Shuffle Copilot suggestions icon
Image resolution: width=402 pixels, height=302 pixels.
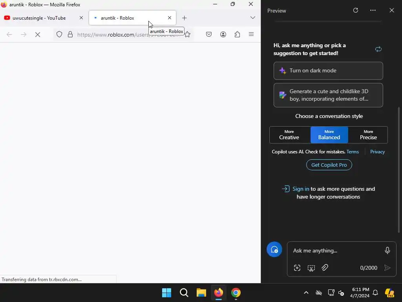[x=378, y=49]
